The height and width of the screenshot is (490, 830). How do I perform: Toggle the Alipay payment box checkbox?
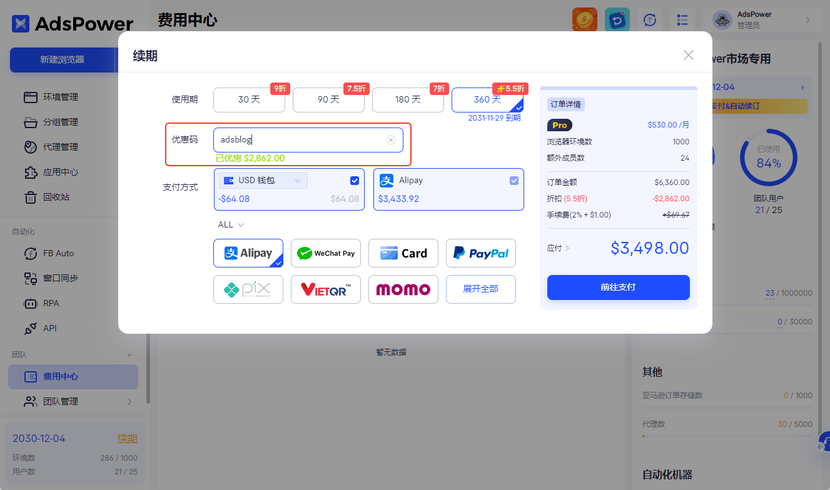(514, 181)
